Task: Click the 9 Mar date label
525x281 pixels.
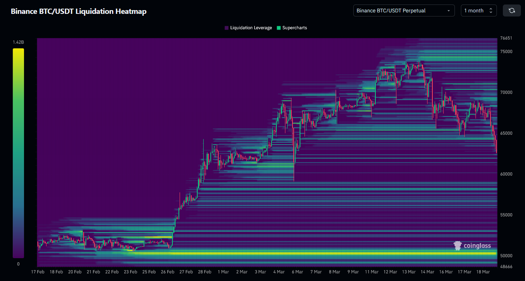Action: [353, 272]
